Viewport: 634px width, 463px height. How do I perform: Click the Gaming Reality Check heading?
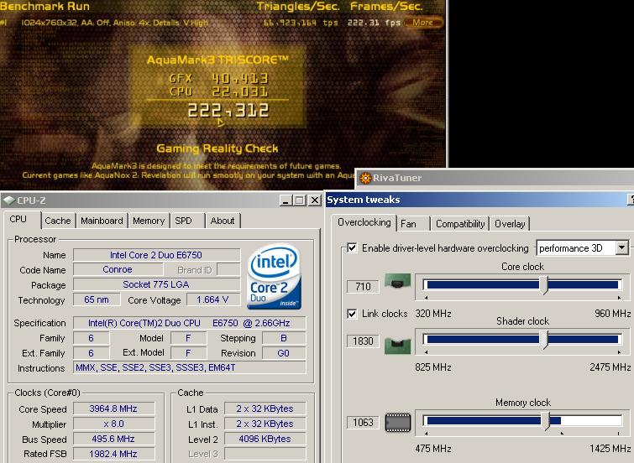coord(217,148)
